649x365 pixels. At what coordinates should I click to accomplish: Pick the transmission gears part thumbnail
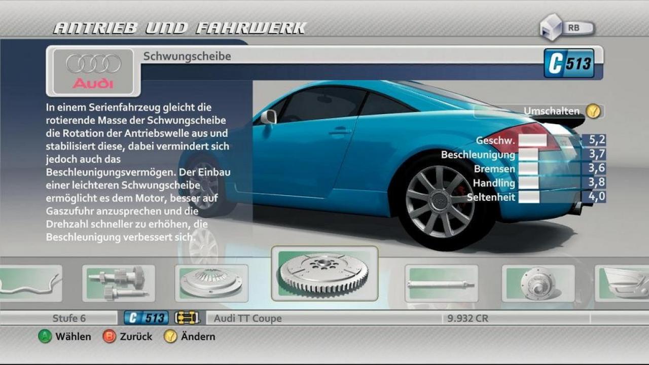(x=119, y=283)
